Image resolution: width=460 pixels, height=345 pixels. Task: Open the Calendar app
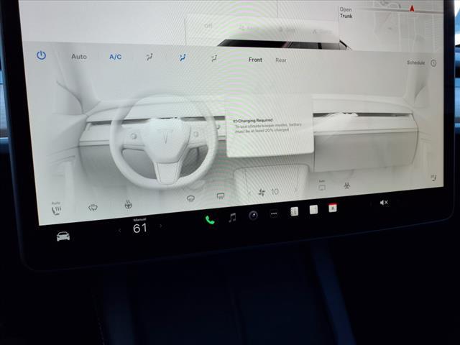point(333,208)
